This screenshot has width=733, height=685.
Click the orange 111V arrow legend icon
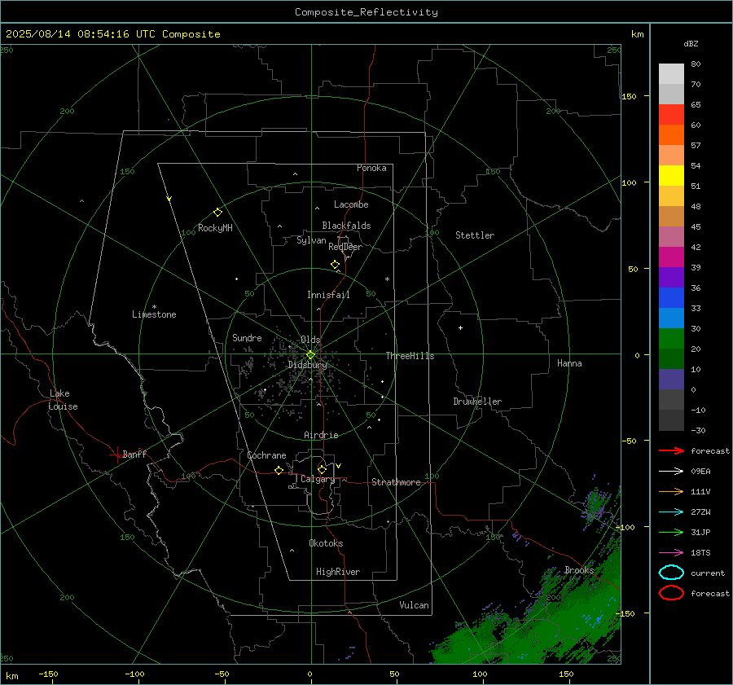click(671, 491)
